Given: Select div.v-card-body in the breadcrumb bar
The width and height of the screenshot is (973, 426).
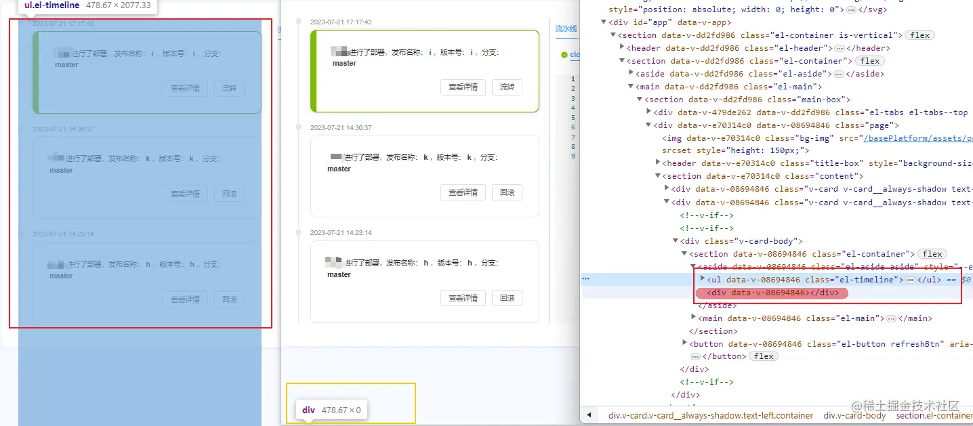Looking at the screenshot, I should tap(854, 415).
